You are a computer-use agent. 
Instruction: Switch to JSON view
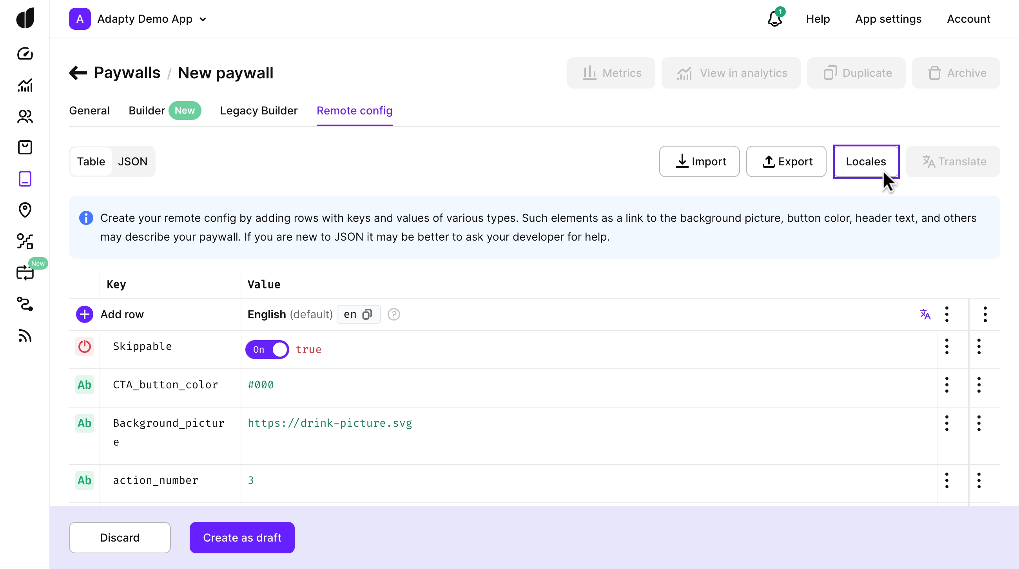pos(132,161)
